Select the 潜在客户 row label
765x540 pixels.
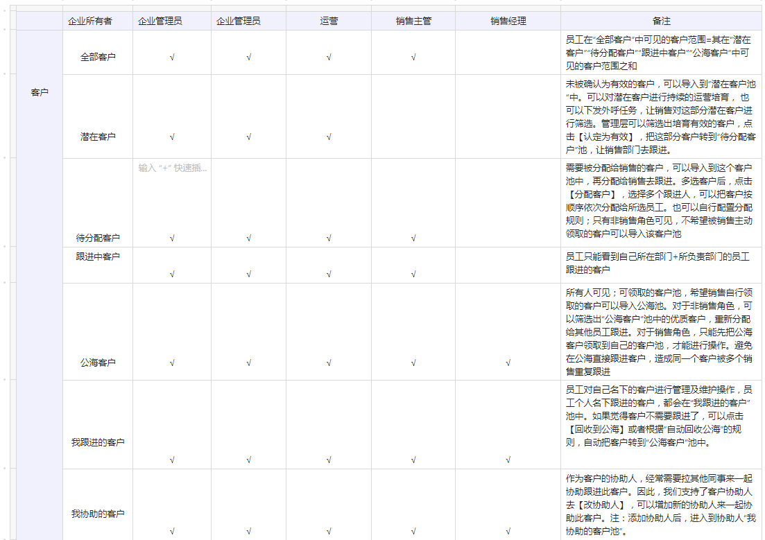tap(98, 137)
